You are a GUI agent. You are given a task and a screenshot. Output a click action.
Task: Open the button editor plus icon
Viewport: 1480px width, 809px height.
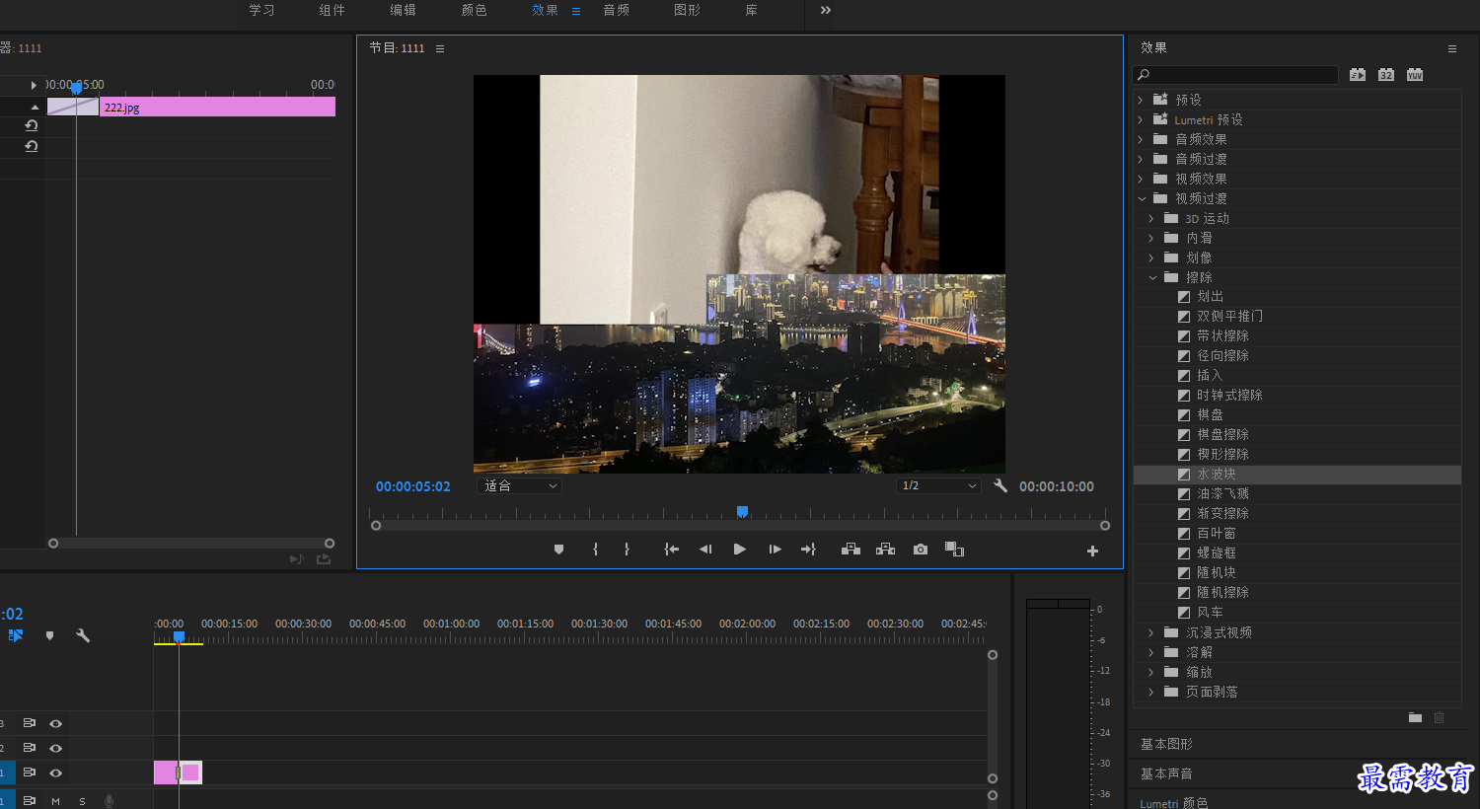1092,552
